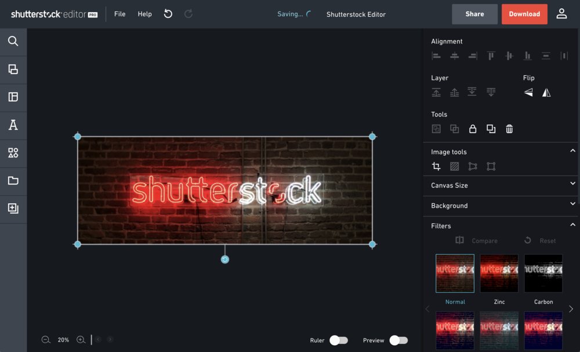Toggle the Ruler switch
This screenshot has height=352, width=580.
[x=339, y=340]
